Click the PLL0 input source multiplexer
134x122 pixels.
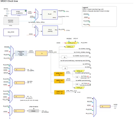[x=37, y=15]
